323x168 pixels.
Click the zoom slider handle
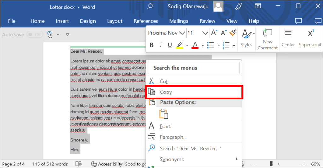point(271,164)
